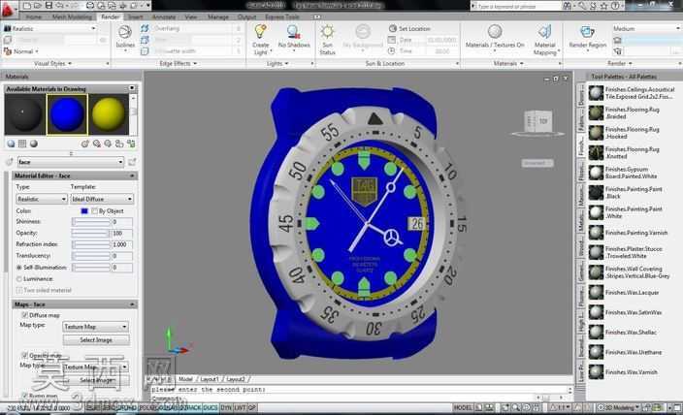Toggle the Diffuse map checkbox
The height and width of the screenshot is (415, 683).
pyautogui.click(x=24, y=315)
